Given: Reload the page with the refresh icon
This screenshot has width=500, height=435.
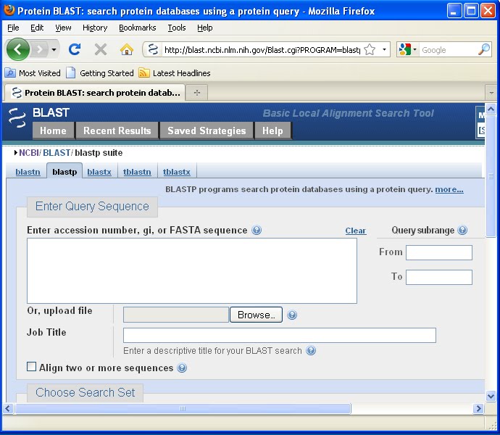Looking at the screenshot, I should (75, 49).
